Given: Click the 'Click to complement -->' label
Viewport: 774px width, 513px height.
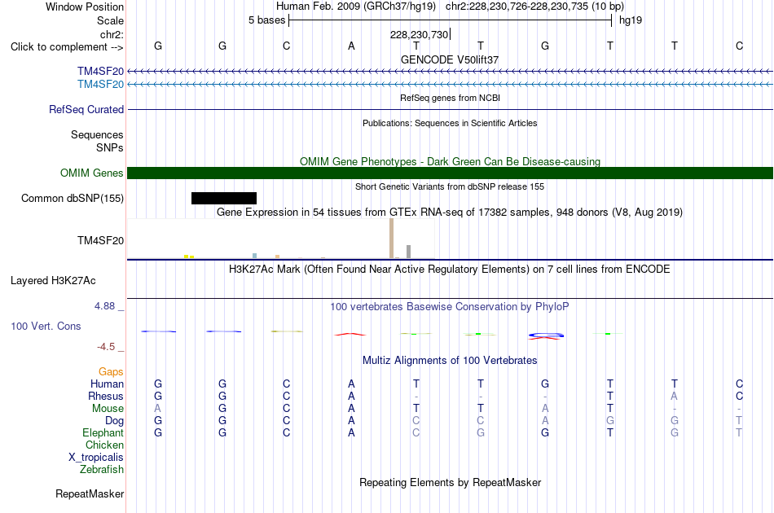Looking at the screenshot, I should [x=67, y=47].
